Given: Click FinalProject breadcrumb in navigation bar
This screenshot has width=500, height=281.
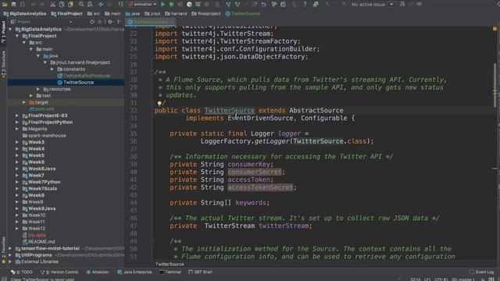Looking at the screenshot, I should click(66, 14).
